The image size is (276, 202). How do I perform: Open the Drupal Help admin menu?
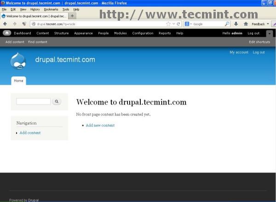[x=180, y=33]
